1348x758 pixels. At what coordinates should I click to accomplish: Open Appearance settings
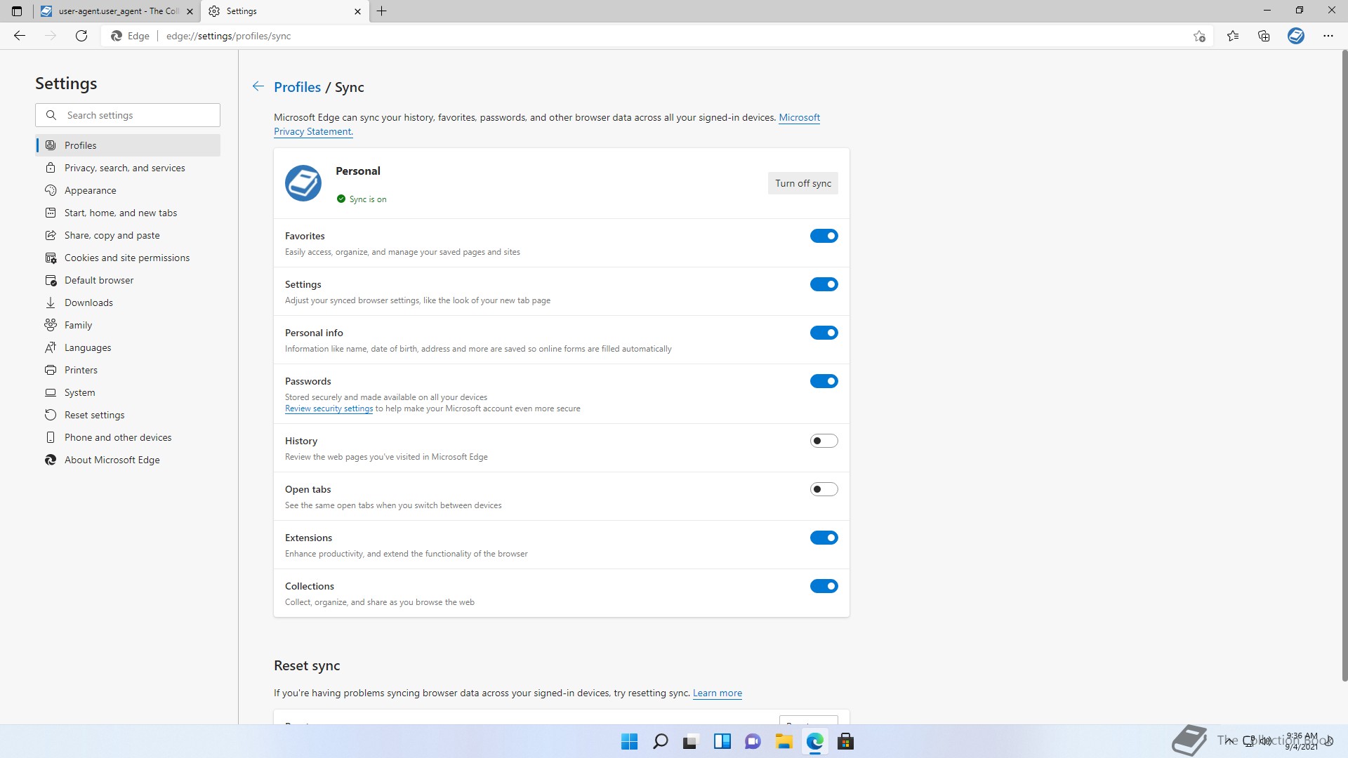[x=128, y=190]
